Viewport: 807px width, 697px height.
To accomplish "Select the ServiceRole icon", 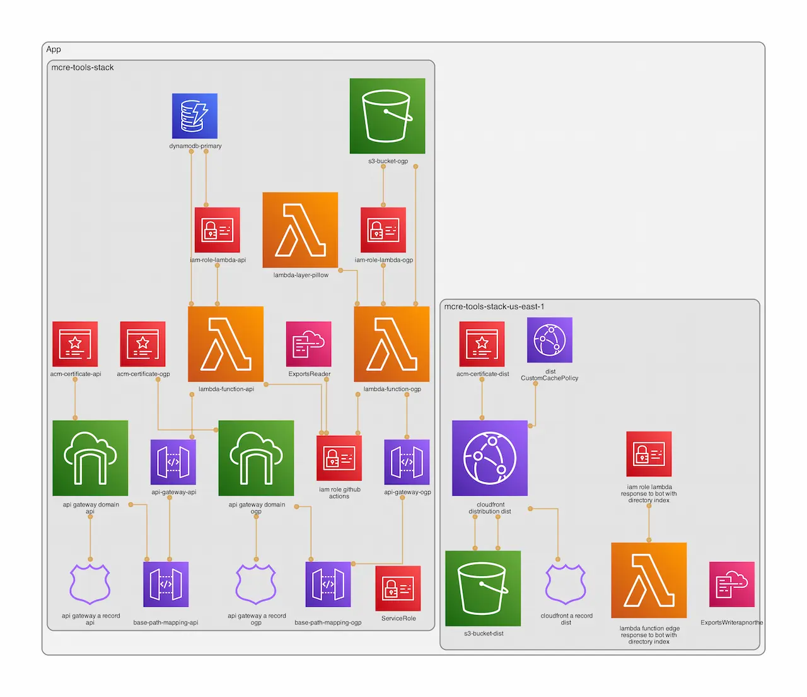I will tap(398, 589).
